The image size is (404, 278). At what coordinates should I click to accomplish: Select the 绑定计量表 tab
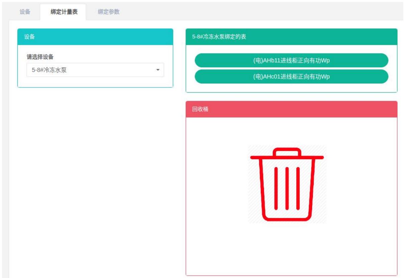pos(64,12)
